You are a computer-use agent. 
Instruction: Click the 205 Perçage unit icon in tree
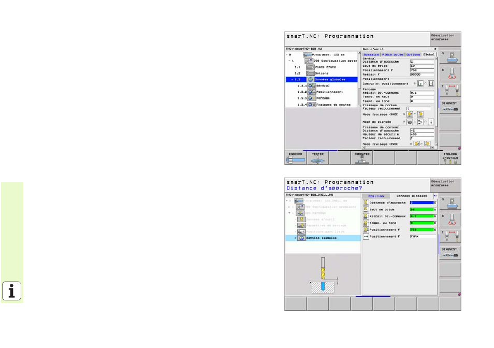tap(300, 213)
